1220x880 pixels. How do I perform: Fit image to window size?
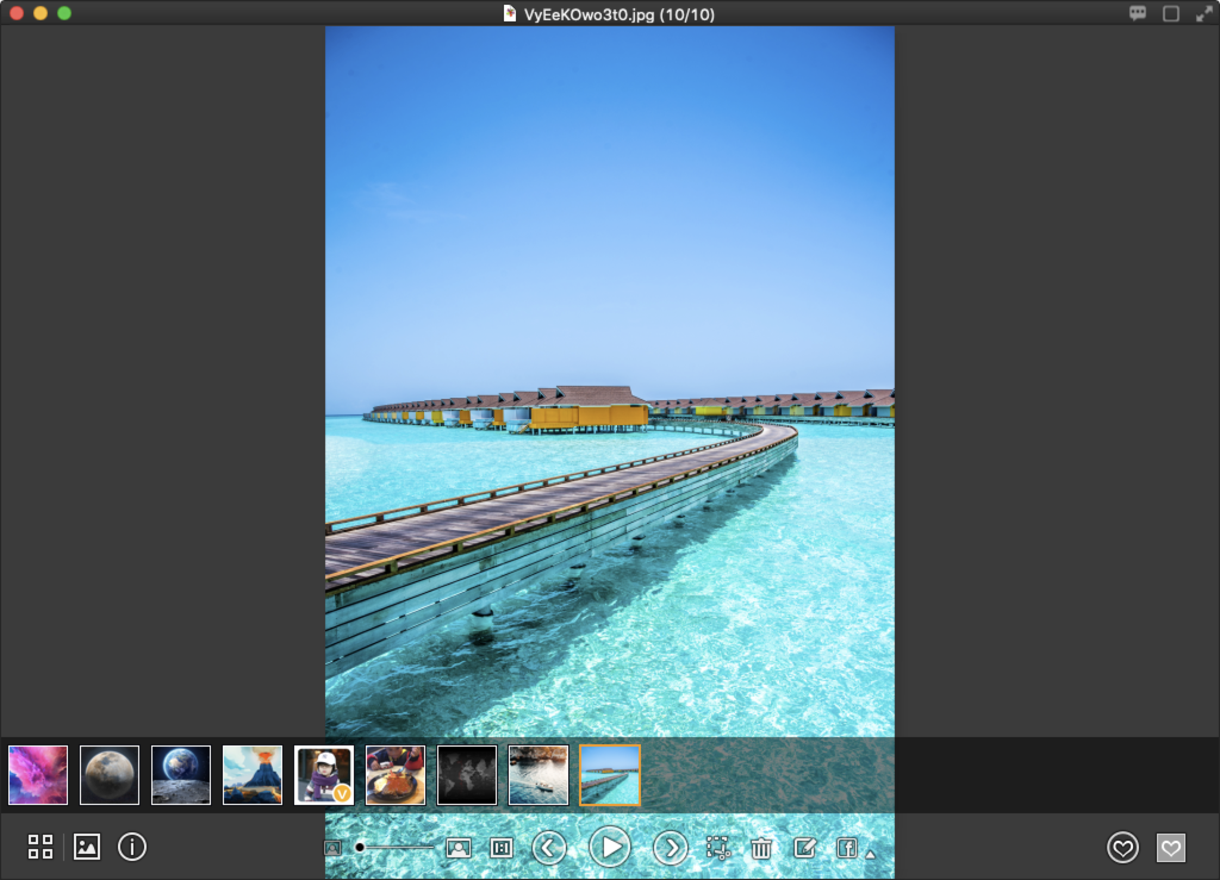[458, 848]
